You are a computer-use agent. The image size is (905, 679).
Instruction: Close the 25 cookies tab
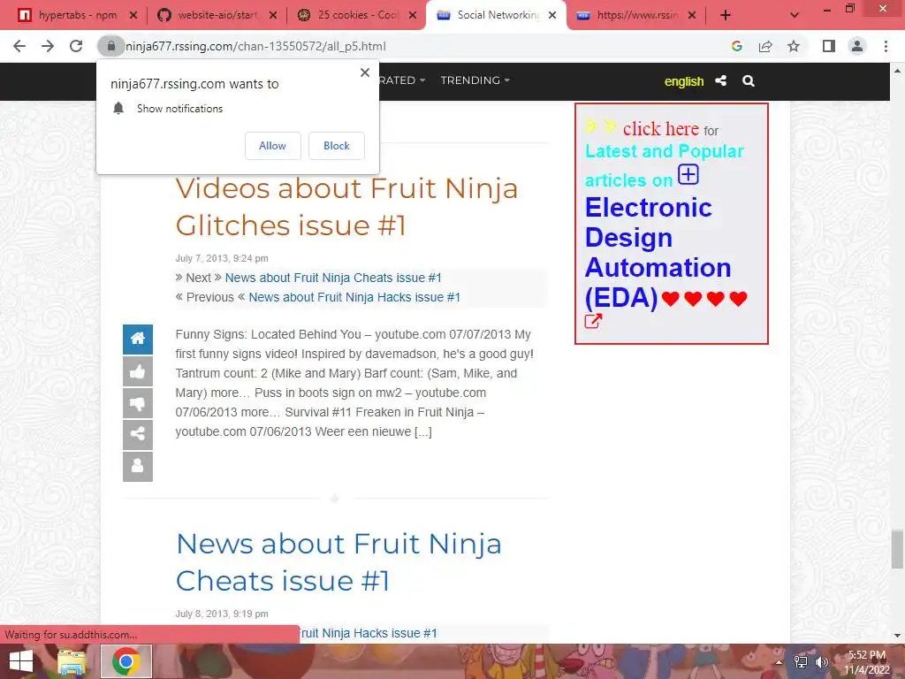click(413, 16)
